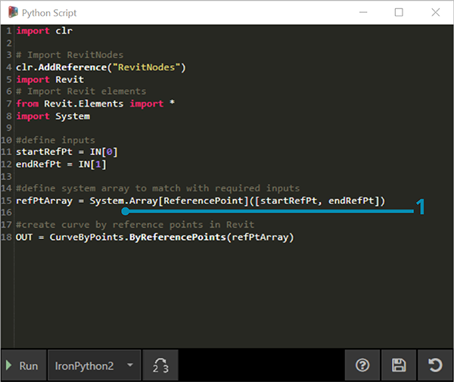This screenshot has width=454, height=382.
Task: Click the 'from Revit.Elements import *' line
Action: 95,104
